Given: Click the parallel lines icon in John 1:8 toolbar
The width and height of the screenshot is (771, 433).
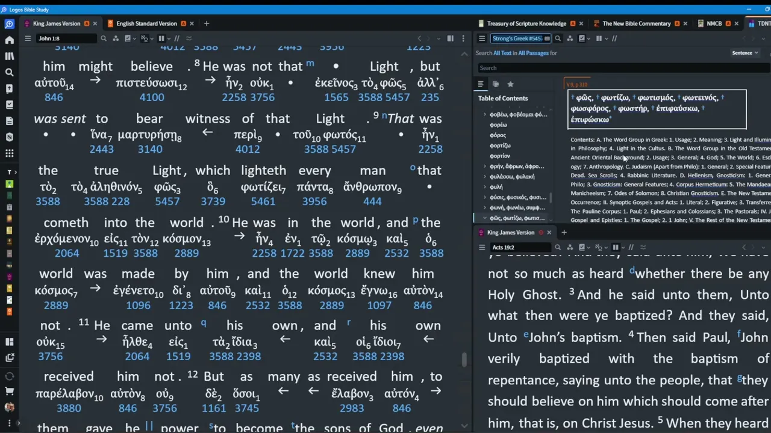Looking at the screenshot, I should pos(176,38).
